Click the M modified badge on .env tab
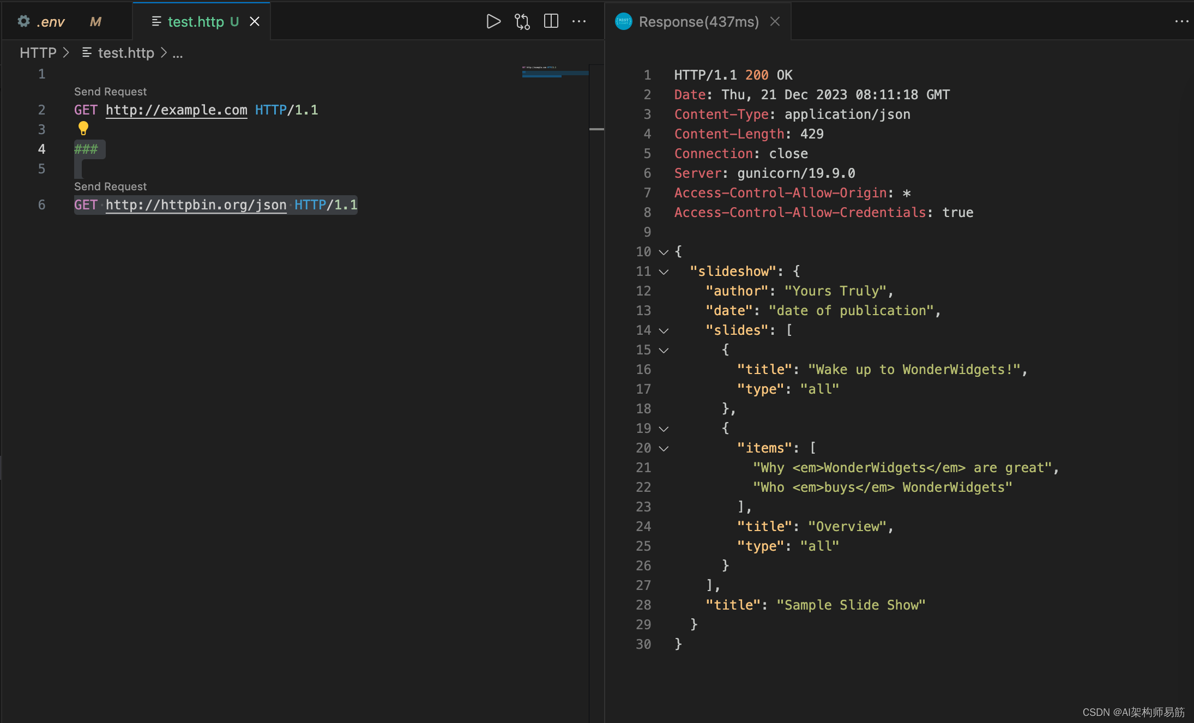Image resolution: width=1194 pixels, height=723 pixels. (x=95, y=22)
